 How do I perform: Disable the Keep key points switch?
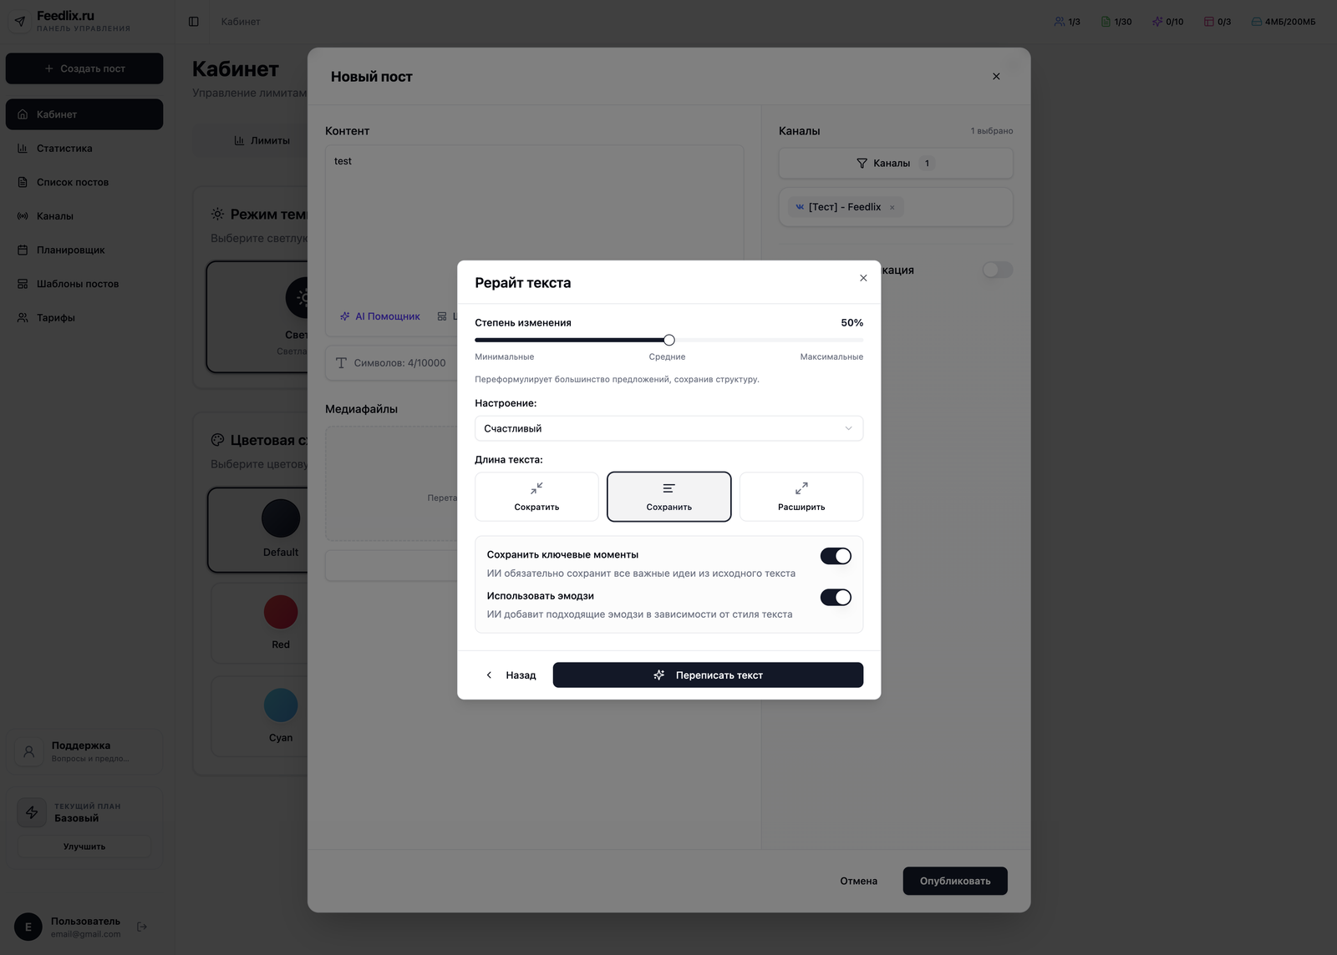(836, 556)
